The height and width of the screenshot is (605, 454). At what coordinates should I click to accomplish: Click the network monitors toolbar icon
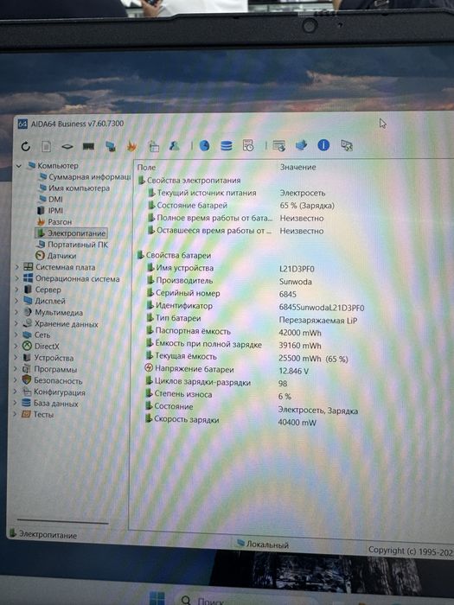pyautogui.click(x=111, y=146)
